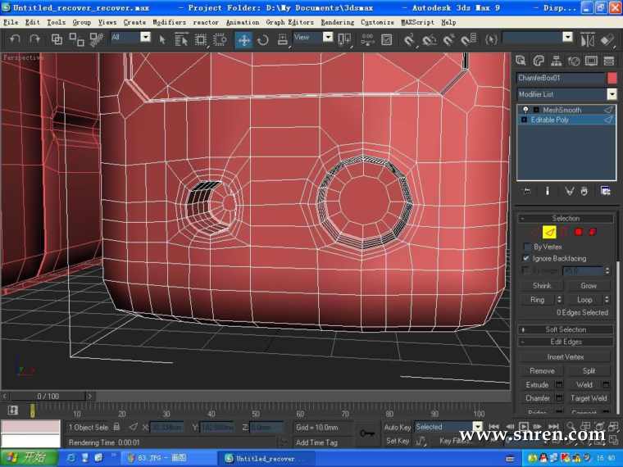Switch to Edge sub-object selection mode

tap(549, 232)
